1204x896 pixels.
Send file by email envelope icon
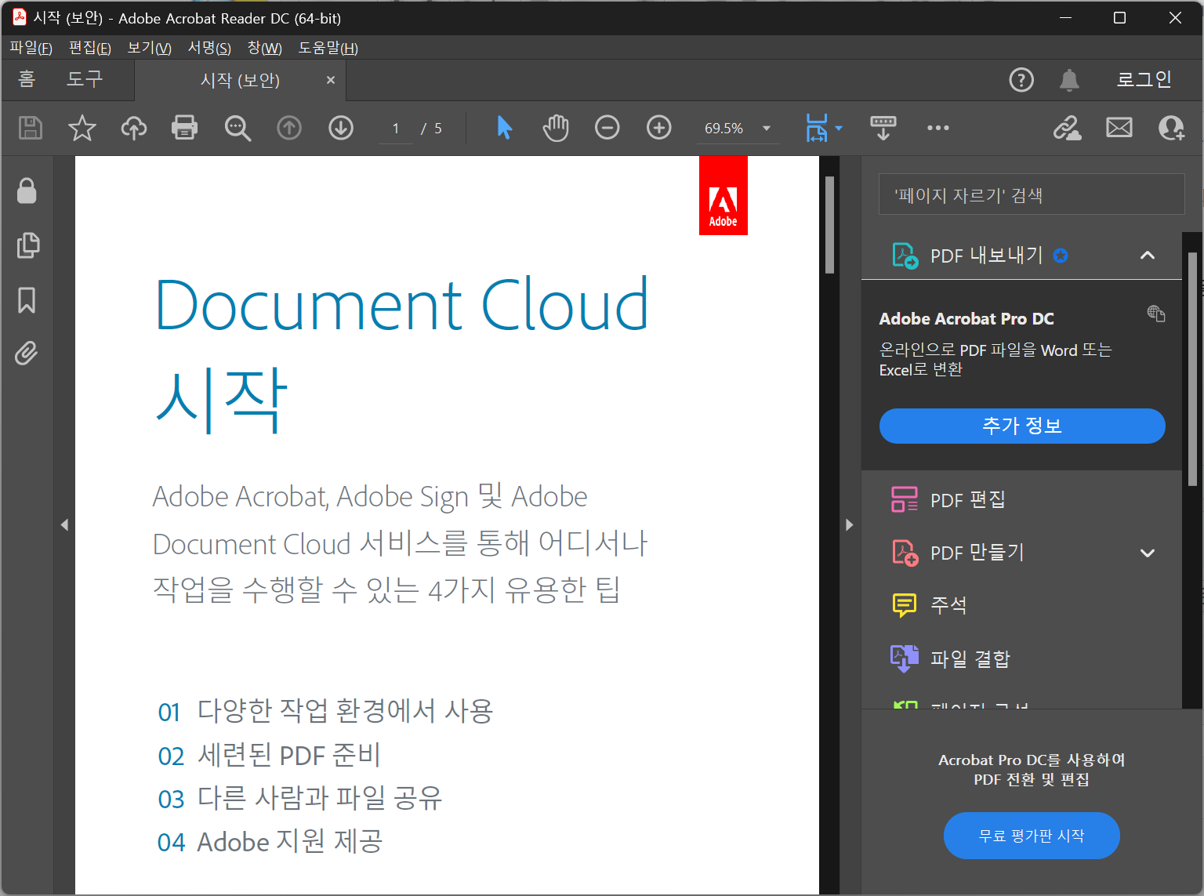(1119, 127)
